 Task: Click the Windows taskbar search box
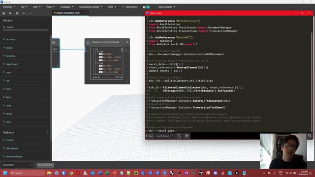(28, 173)
